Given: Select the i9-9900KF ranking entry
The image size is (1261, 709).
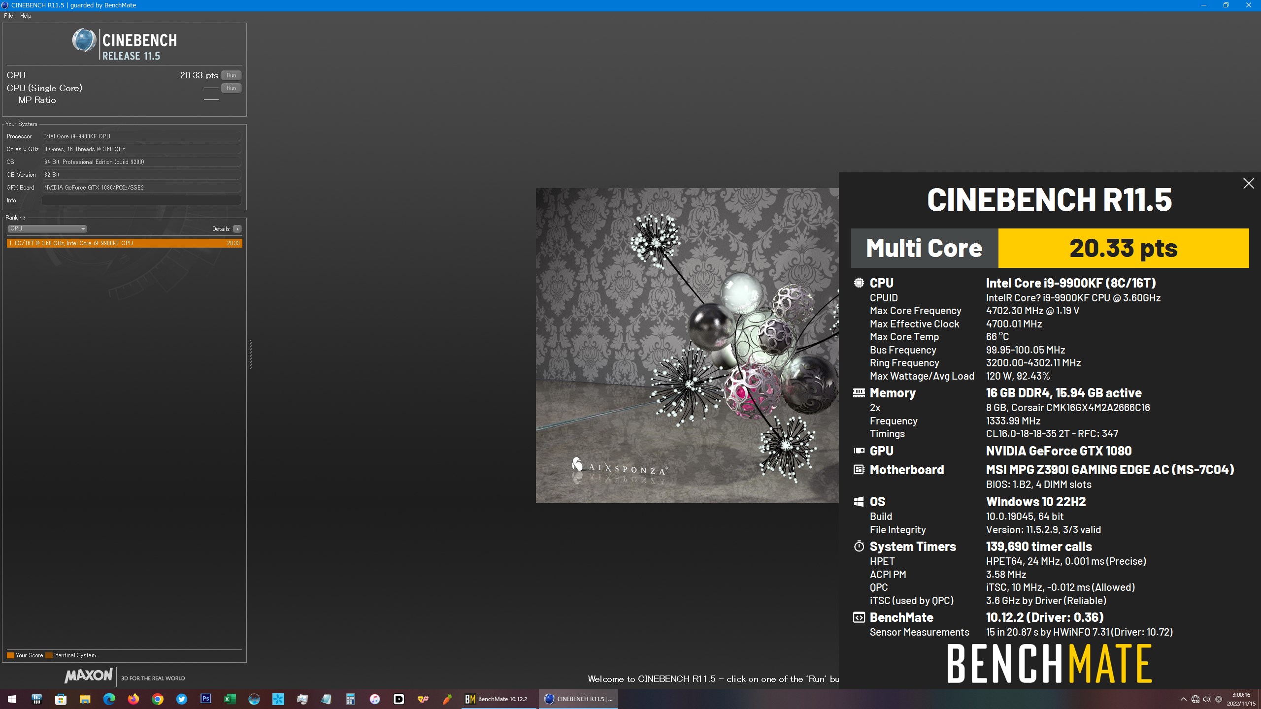Looking at the screenshot, I should tap(124, 243).
